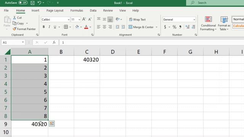Toggle Bold formatting

pos(44,27)
